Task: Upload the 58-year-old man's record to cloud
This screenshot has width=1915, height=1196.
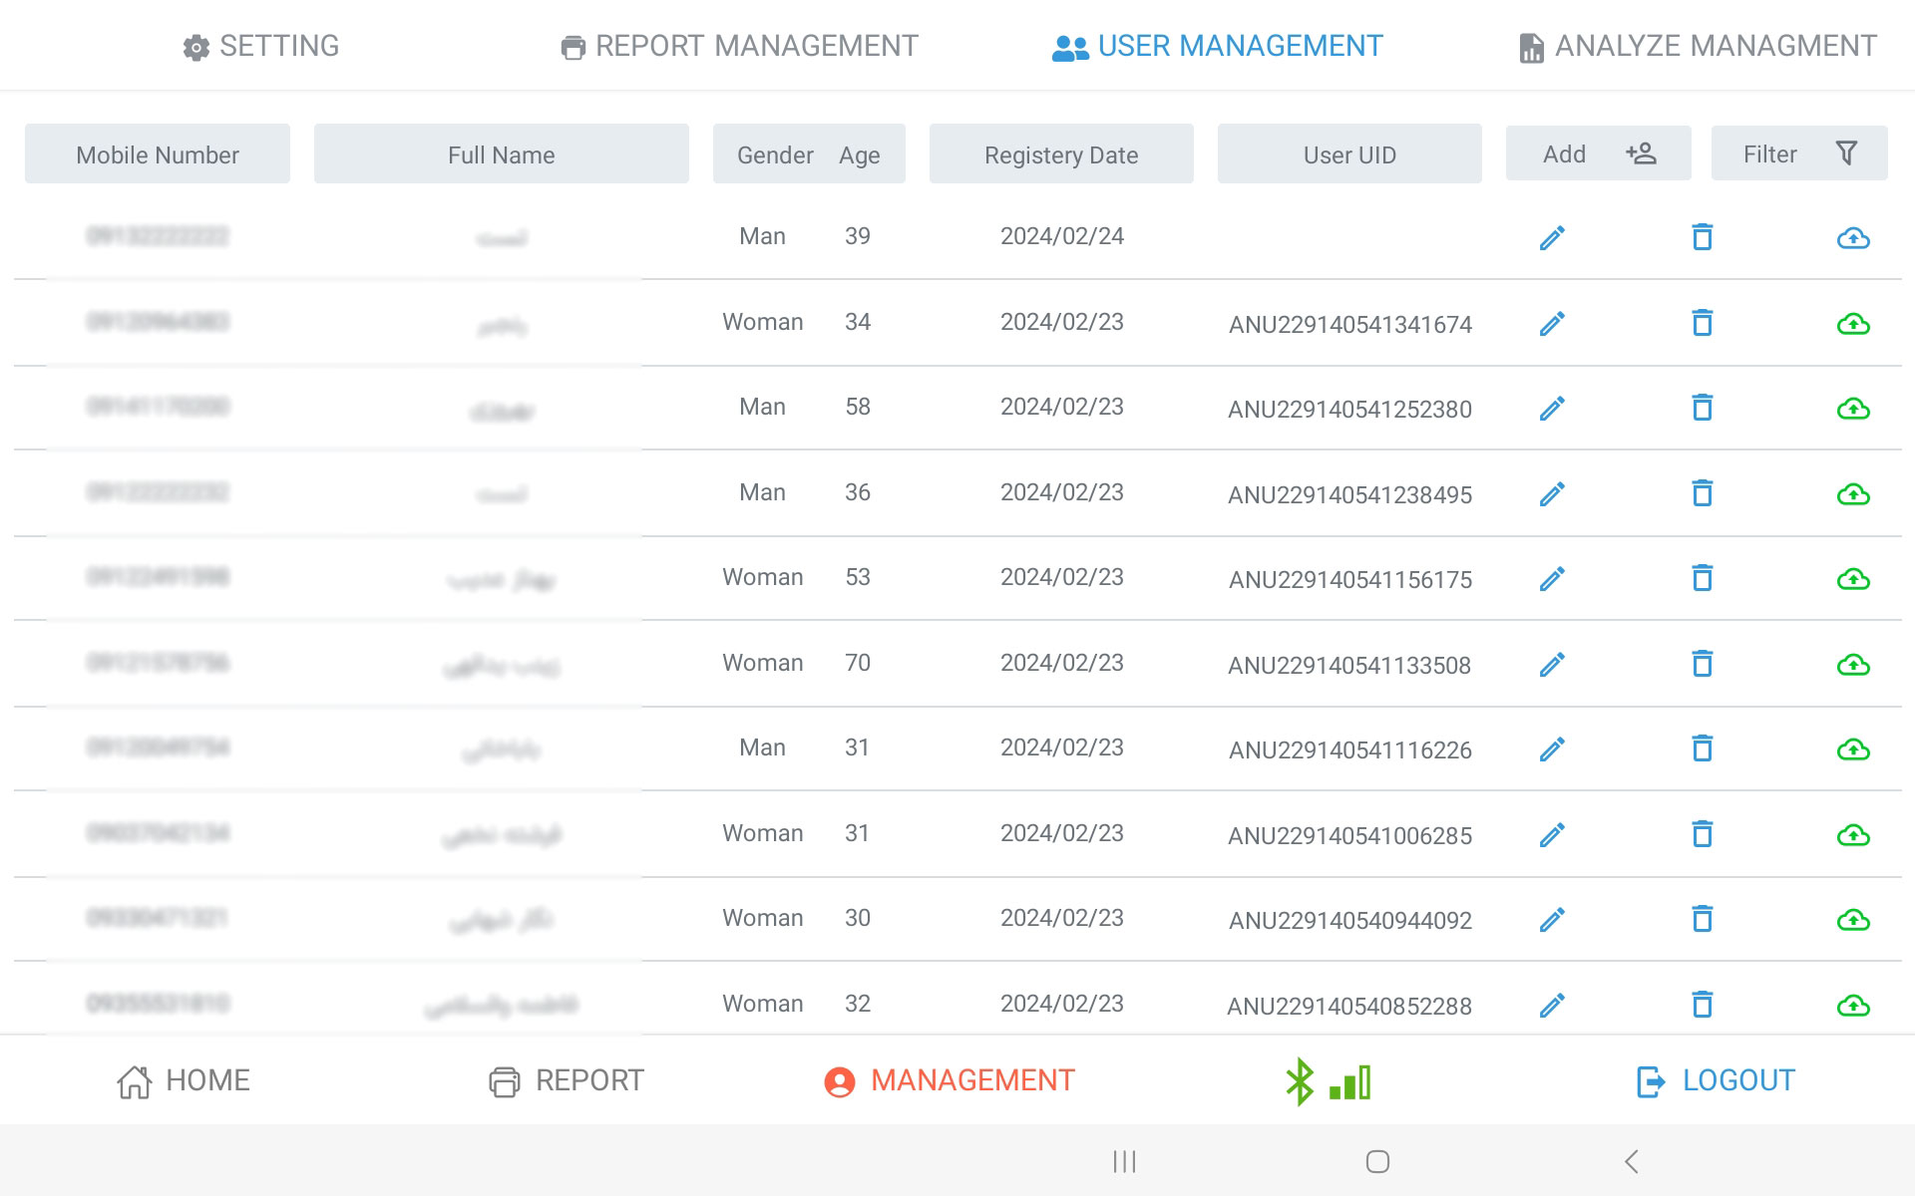Action: click(x=1853, y=409)
